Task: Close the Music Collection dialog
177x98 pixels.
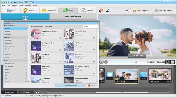Action: [98, 23]
